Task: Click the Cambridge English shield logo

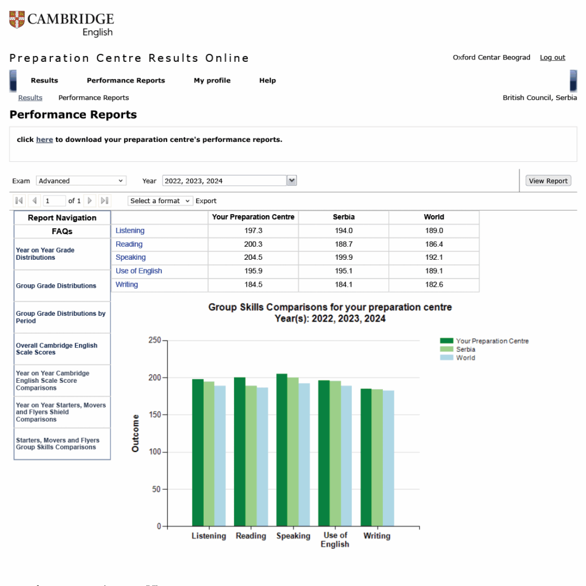Action: 17,19
